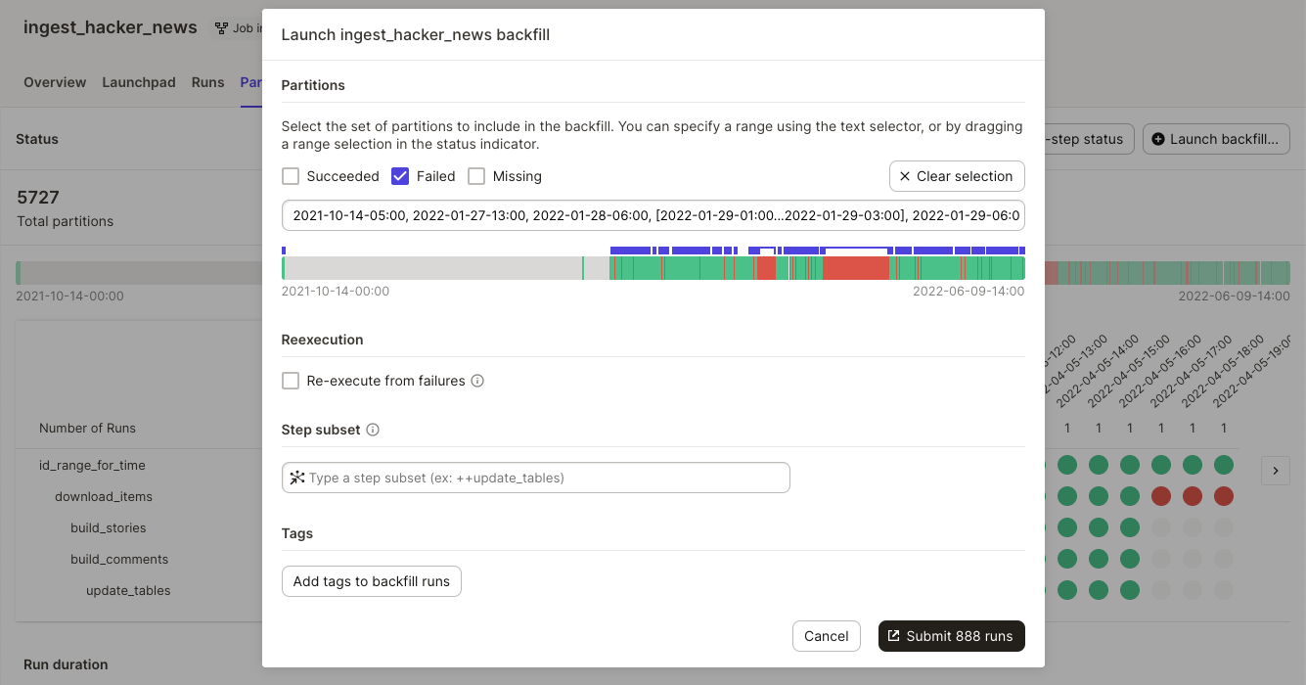Click the grey missing segment in dialog's partition bar
Viewport: 1306px width, 685px height.
pyautogui.click(x=433, y=268)
